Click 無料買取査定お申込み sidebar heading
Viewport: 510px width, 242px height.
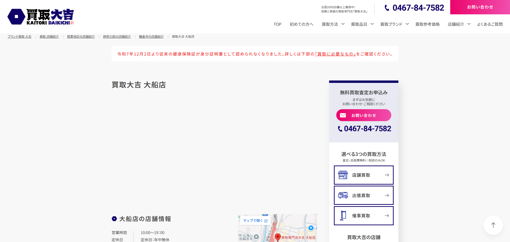[x=364, y=92]
